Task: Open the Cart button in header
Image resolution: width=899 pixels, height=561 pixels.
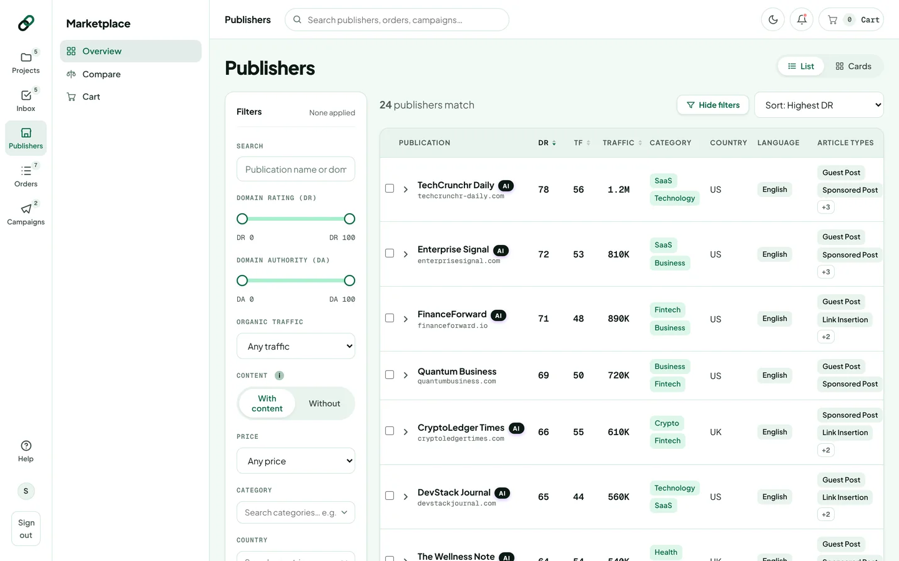Action: (851, 20)
